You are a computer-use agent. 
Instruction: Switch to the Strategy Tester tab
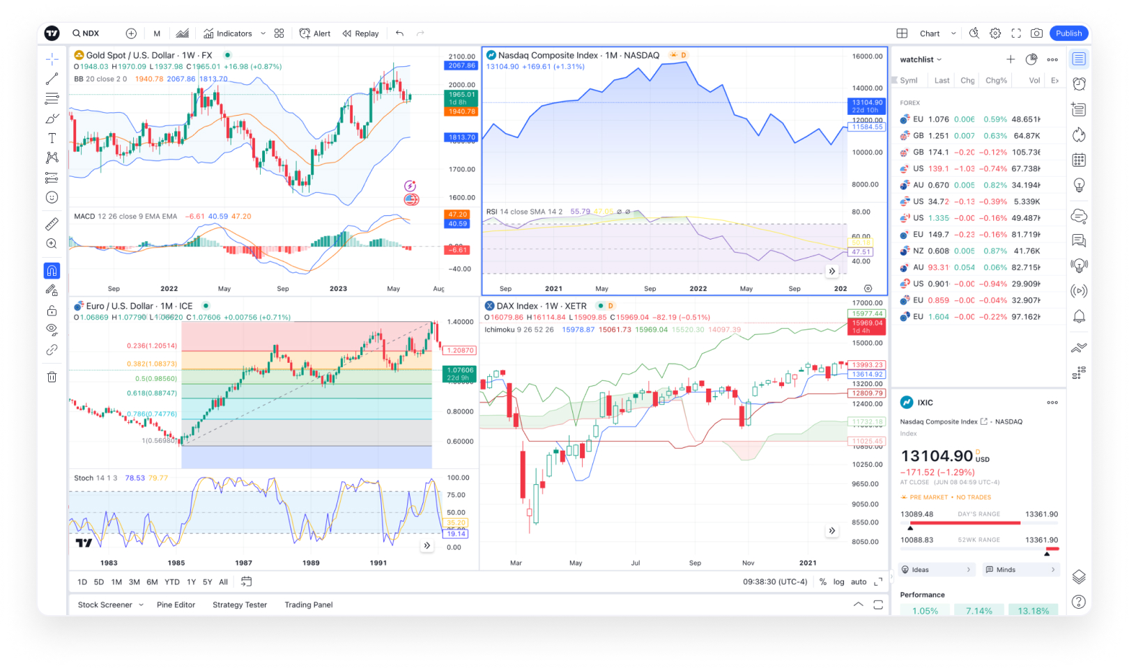(x=240, y=605)
